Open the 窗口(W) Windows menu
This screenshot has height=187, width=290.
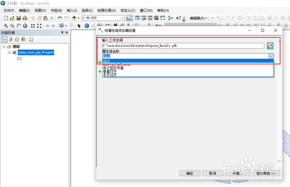[146, 10]
